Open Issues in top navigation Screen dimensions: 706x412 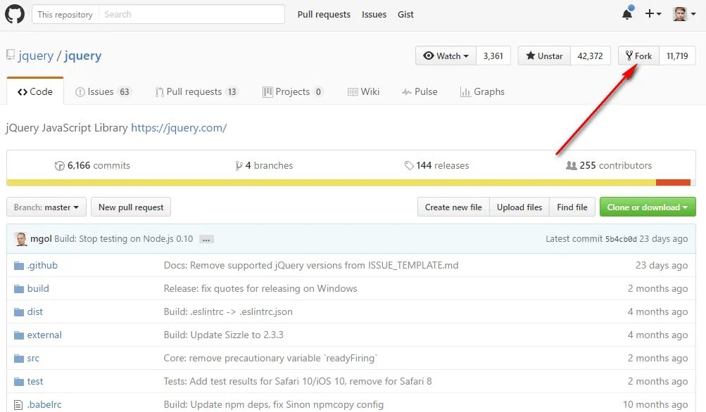tap(374, 14)
